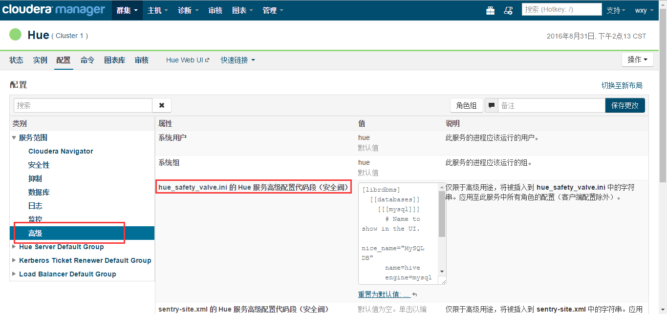
Task: Select the 数据库 category
Action: 39,192
